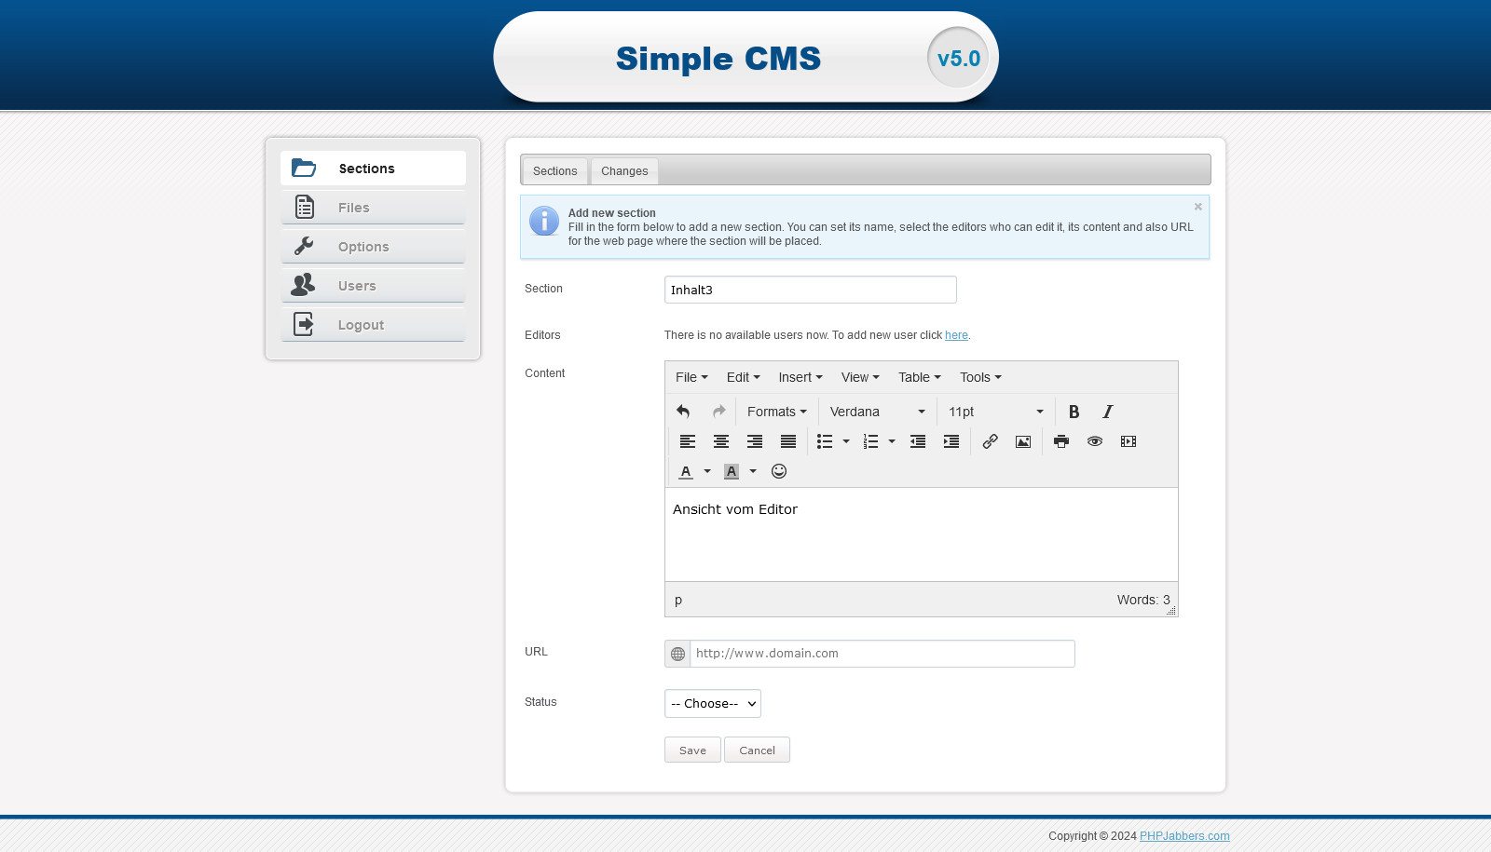Click the text 'Ansicht vom Editor'
The image size is (1491, 852).
(x=735, y=509)
